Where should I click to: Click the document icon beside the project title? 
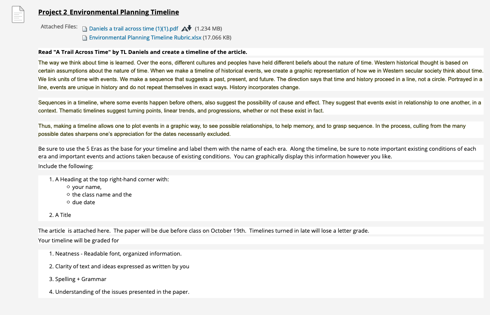click(18, 14)
